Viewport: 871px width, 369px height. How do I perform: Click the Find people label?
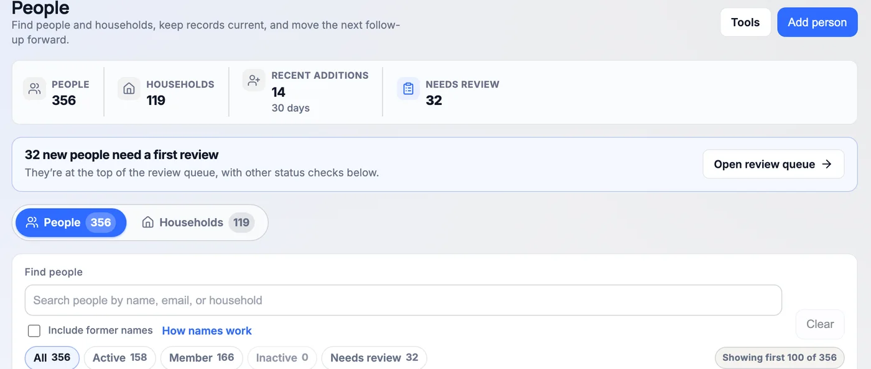54,272
